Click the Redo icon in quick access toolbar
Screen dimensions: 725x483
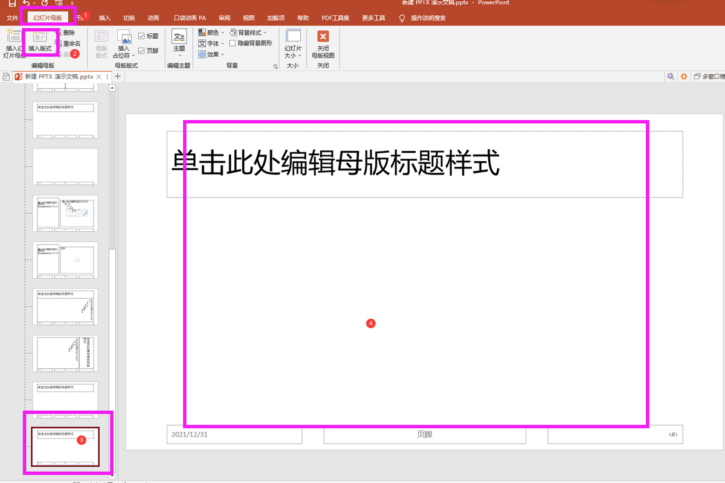(x=44, y=3)
